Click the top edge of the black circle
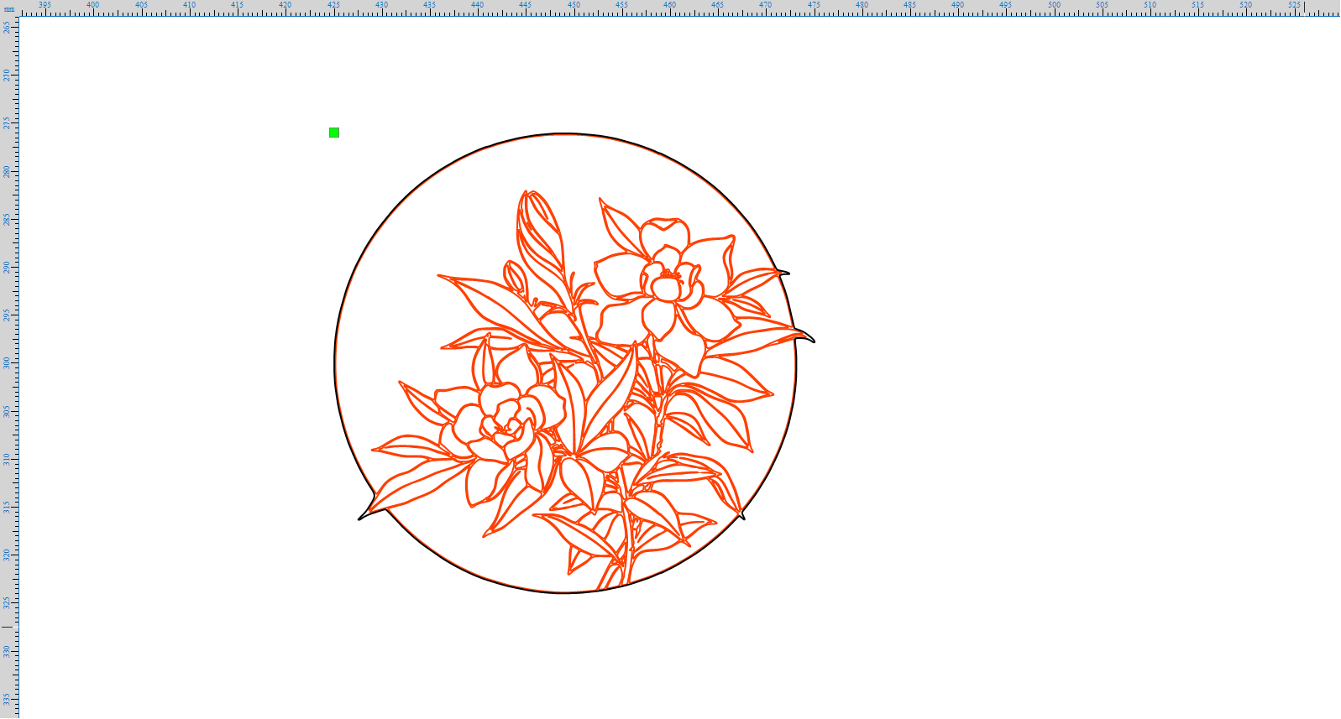The width and height of the screenshot is (1341, 719). pyautogui.click(x=564, y=133)
